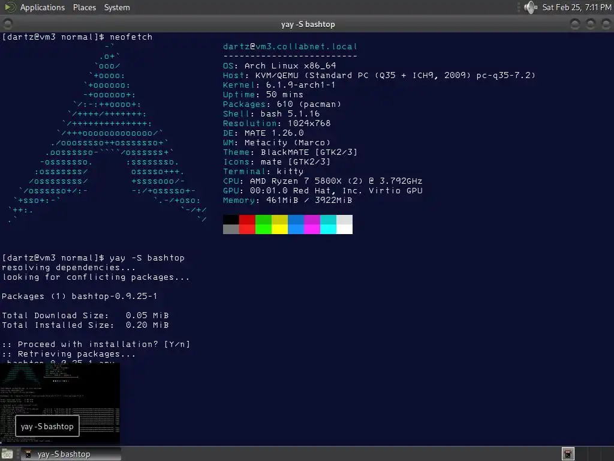Click the gray block in bottom row
Viewport: 614px width, 461px height.
(231, 229)
